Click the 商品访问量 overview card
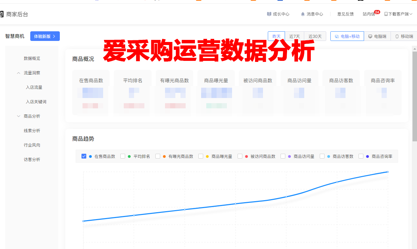The height and width of the screenshot is (249, 417). 299,93
